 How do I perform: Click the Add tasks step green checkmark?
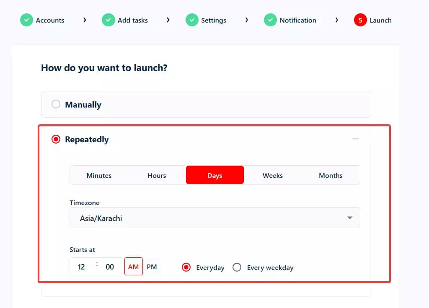click(109, 20)
